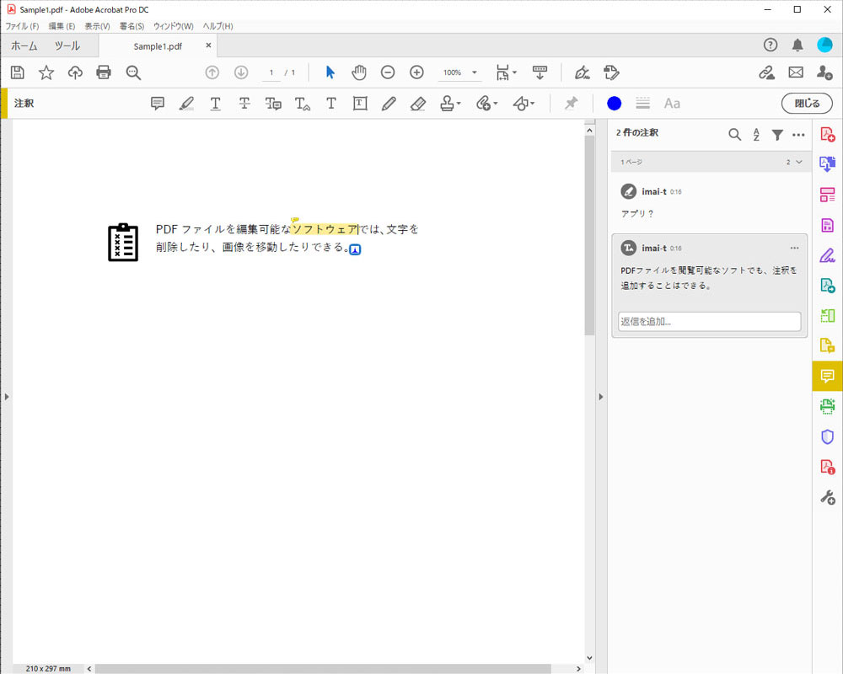This screenshot has height=674, width=843.
Task: Select the text Highlight tool
Action: point(186,103)
